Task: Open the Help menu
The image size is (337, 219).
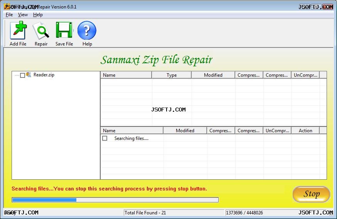Action: 38,15
